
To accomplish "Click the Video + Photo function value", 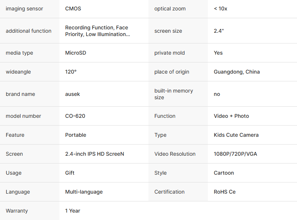I will [231, 116].
